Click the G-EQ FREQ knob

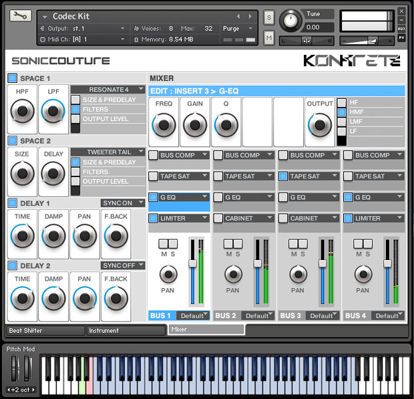point(164,125)
